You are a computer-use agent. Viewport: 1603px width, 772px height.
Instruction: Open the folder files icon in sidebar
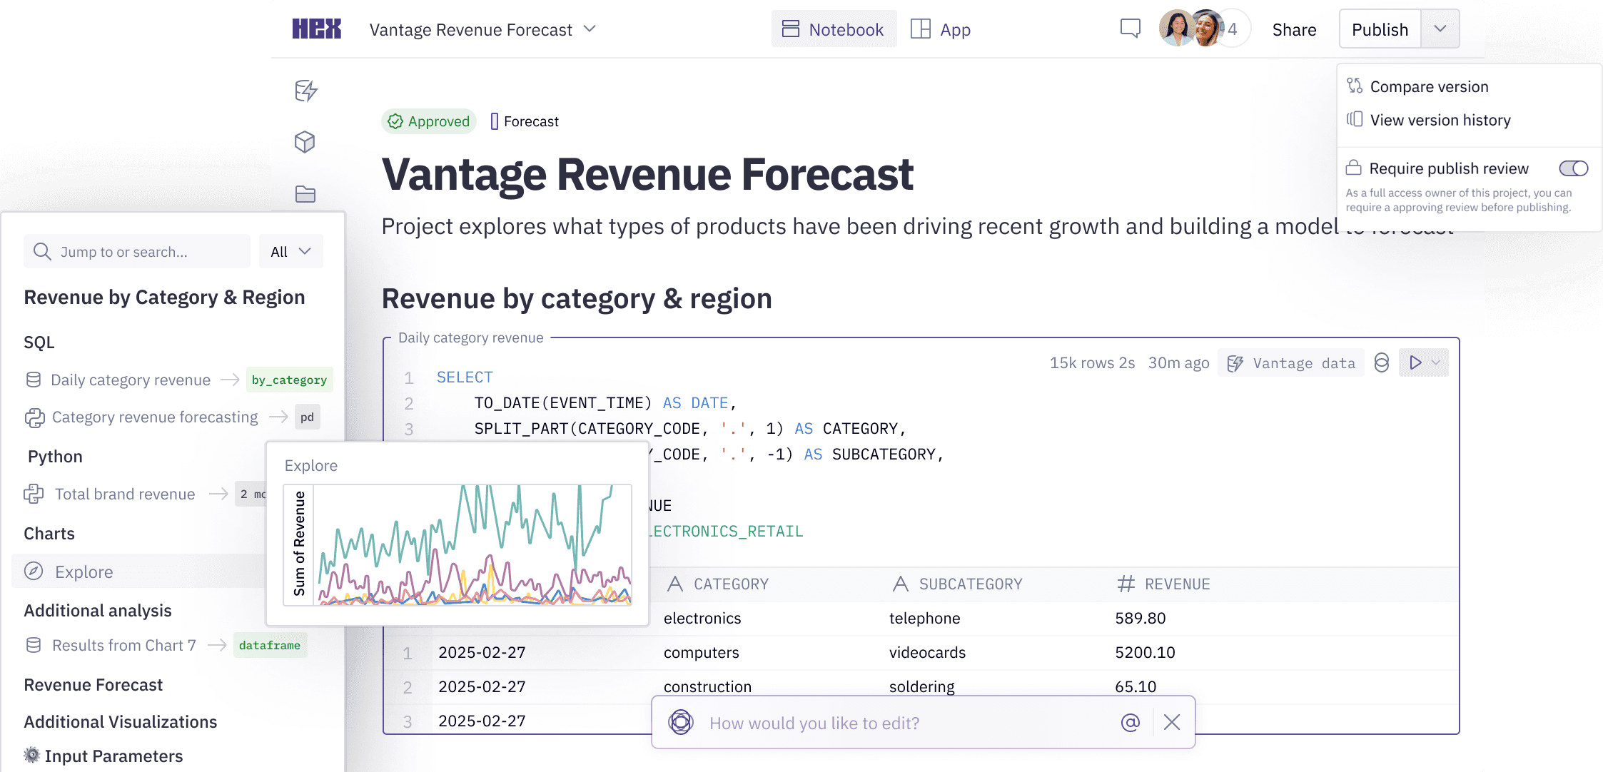[305, 194]
